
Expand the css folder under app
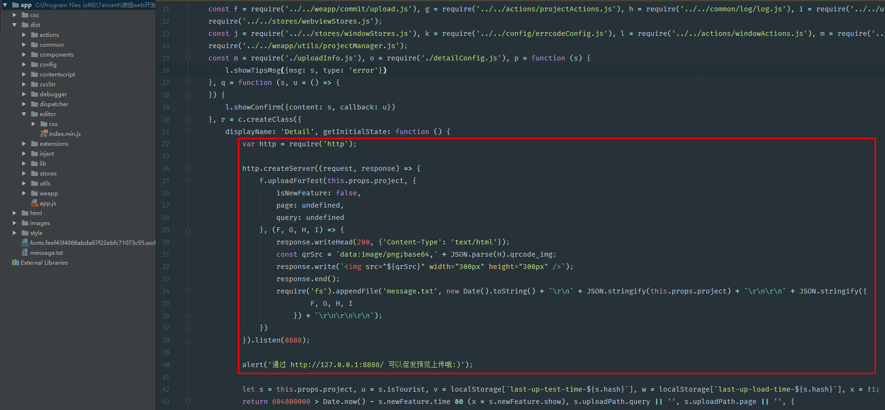pos(15,15)
